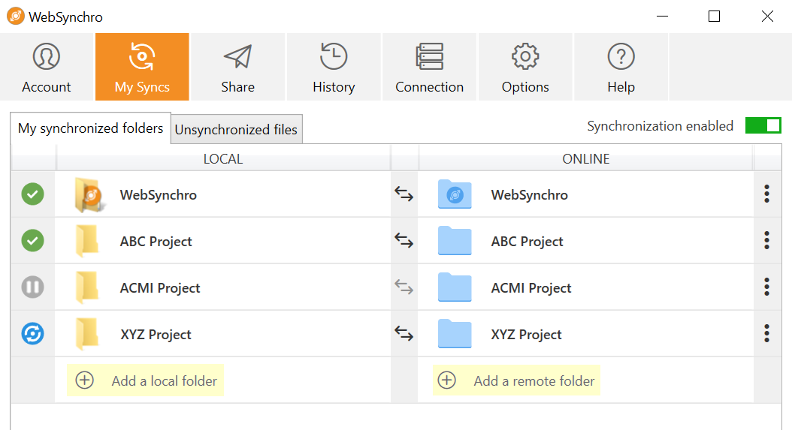
Task: Select the online WebSynchro folder name
Action: [x=529, y=195]
